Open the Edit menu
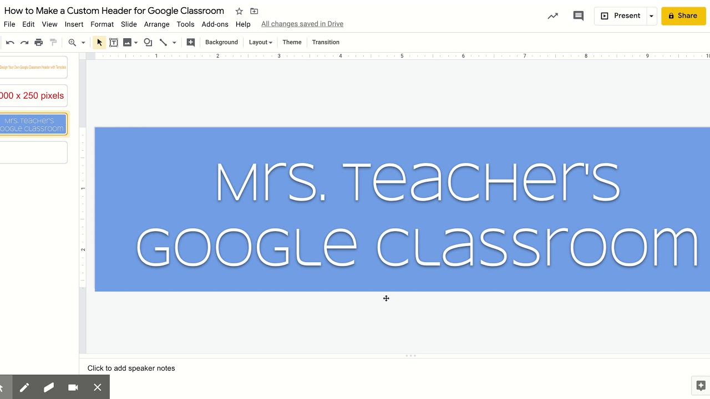Viewport: 710px width, 399px height. click(x=28, y=24)
